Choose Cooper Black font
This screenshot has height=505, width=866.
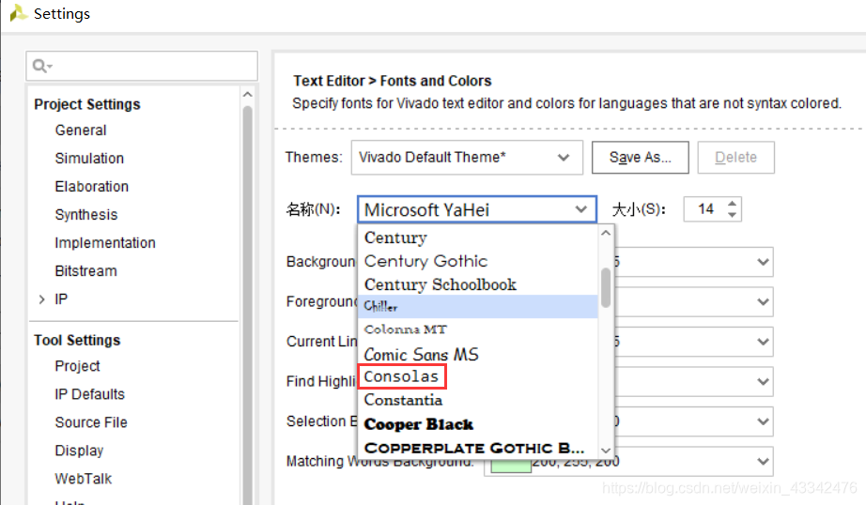[478, 424]
